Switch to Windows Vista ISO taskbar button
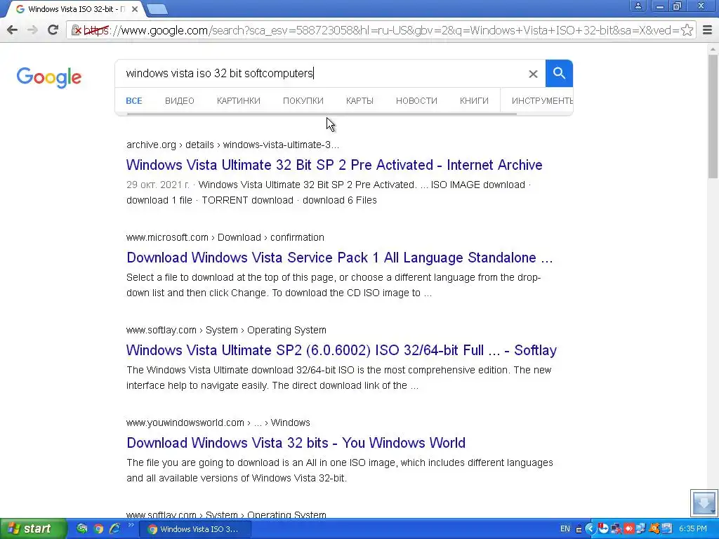 [x=195, y=529]
